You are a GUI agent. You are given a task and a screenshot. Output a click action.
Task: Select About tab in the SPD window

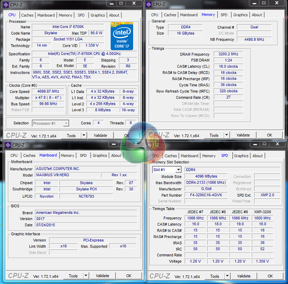coord(258,156)
